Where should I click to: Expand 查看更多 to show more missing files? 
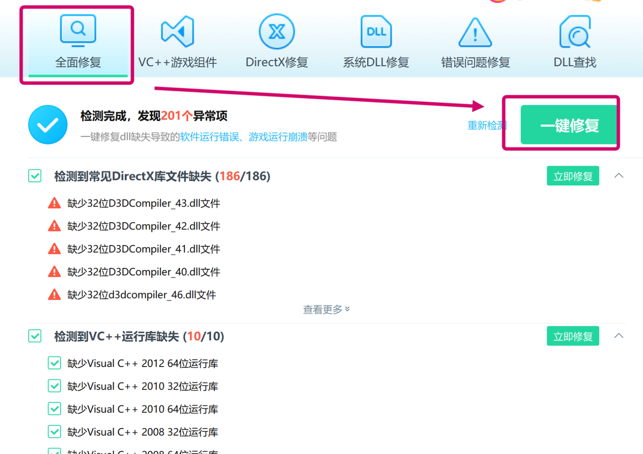pyautogui.click(x=326, y=309)
